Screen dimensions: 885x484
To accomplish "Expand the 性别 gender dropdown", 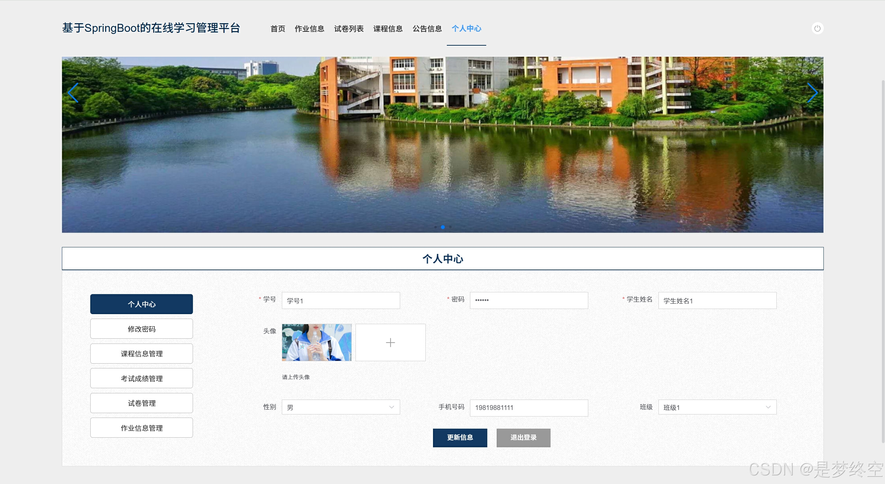I will pos(341,407).
